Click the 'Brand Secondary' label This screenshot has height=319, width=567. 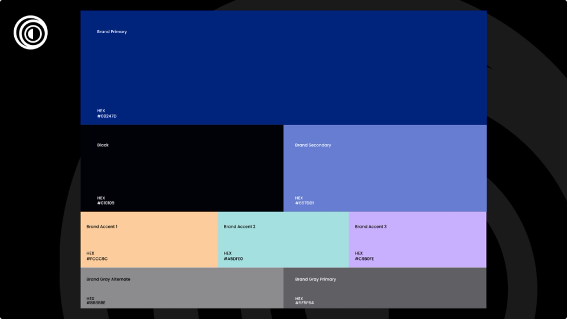(x=313, y=145)
